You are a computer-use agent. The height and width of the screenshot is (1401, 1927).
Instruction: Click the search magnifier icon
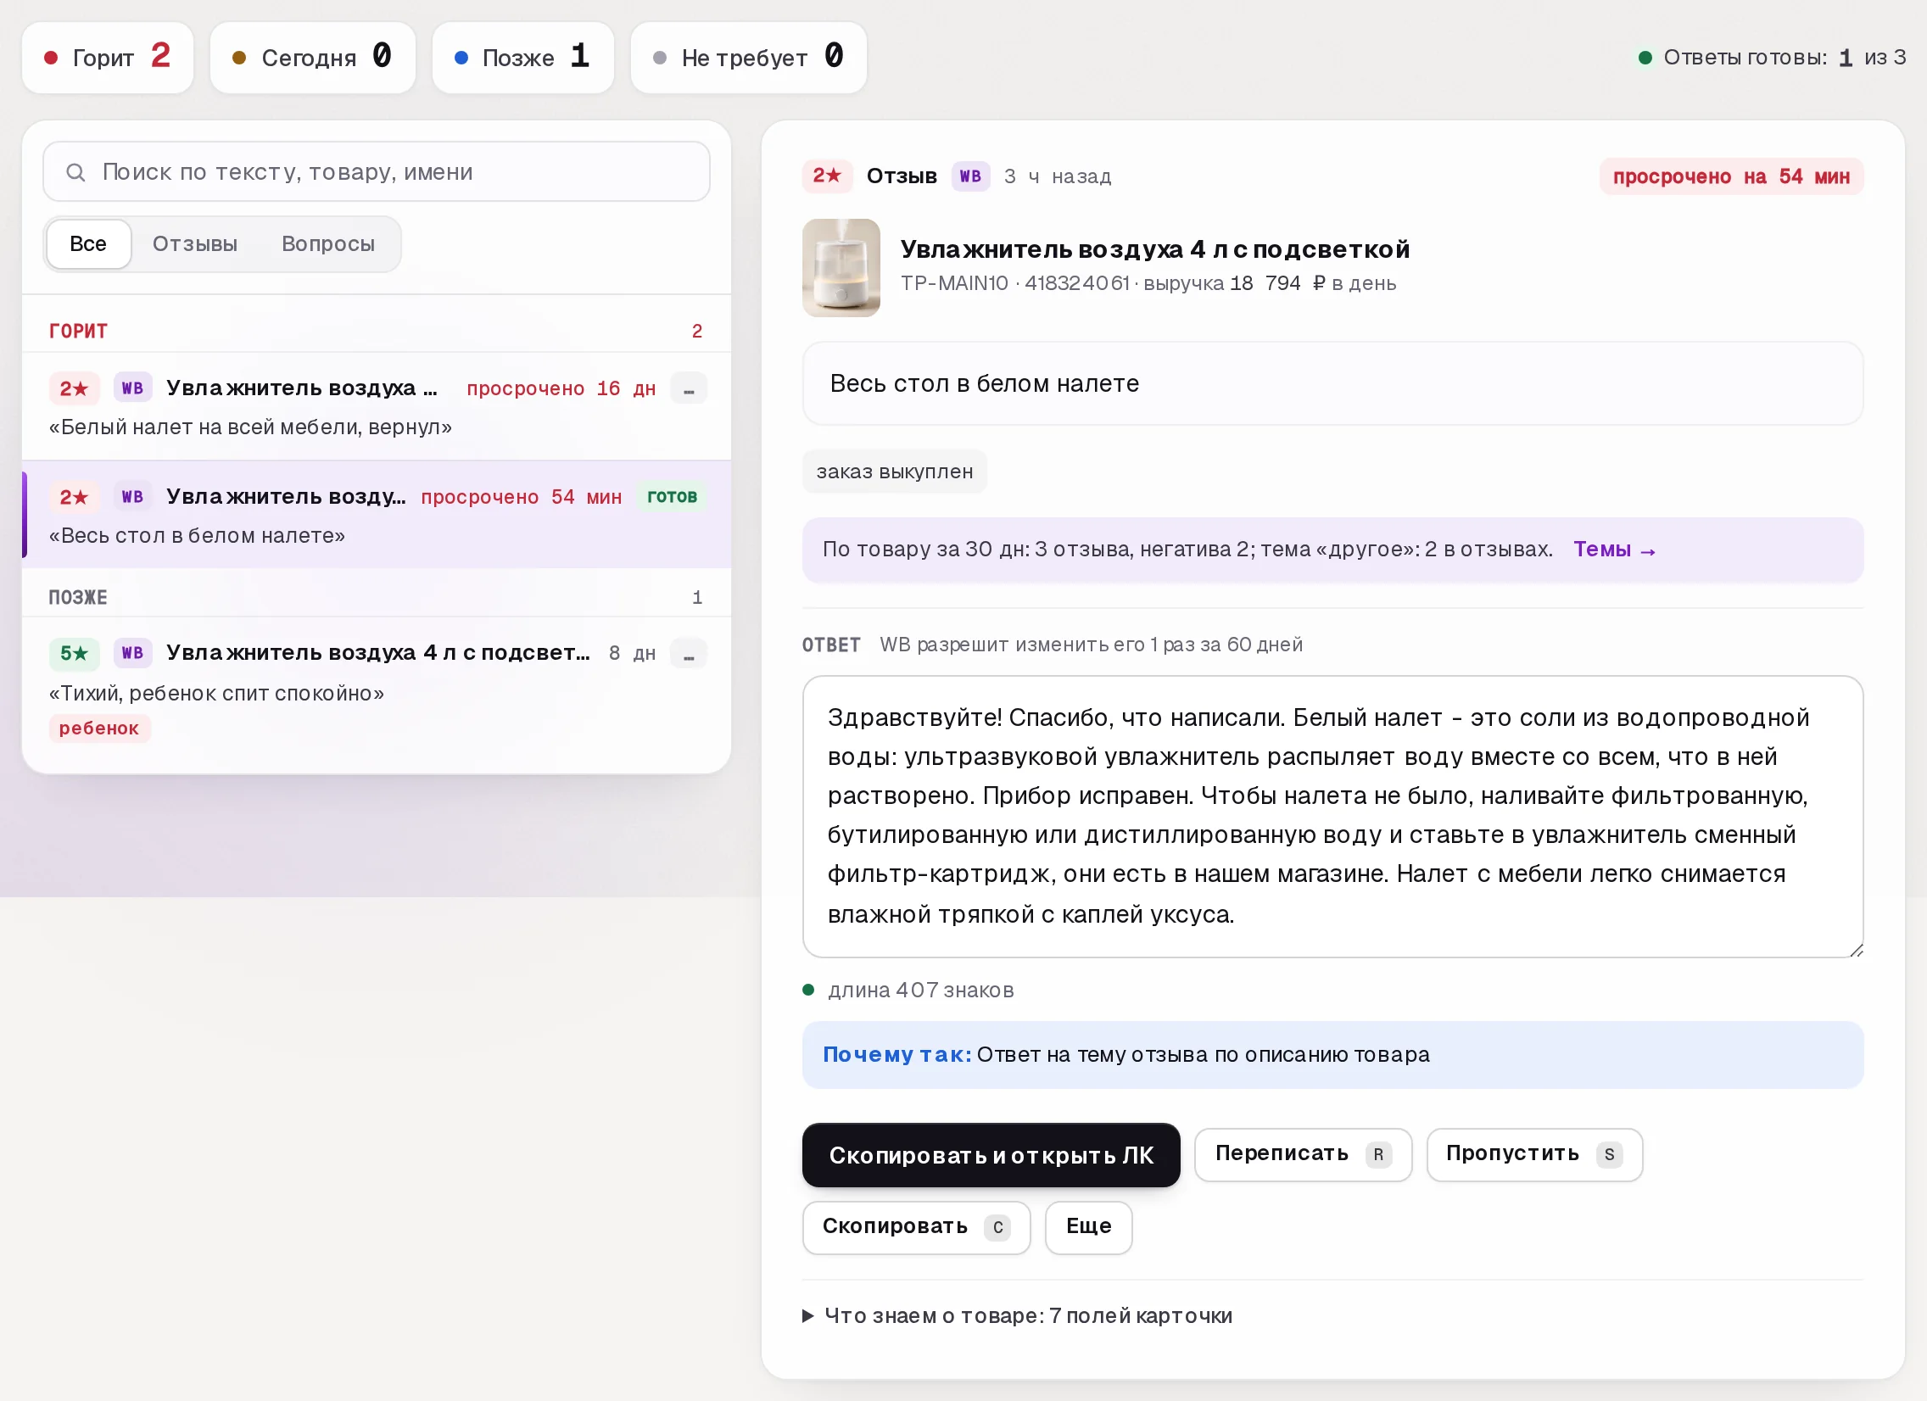75,172
